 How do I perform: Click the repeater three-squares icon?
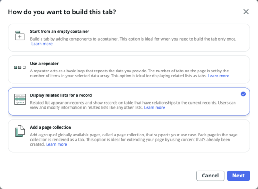tap(20, 67)
